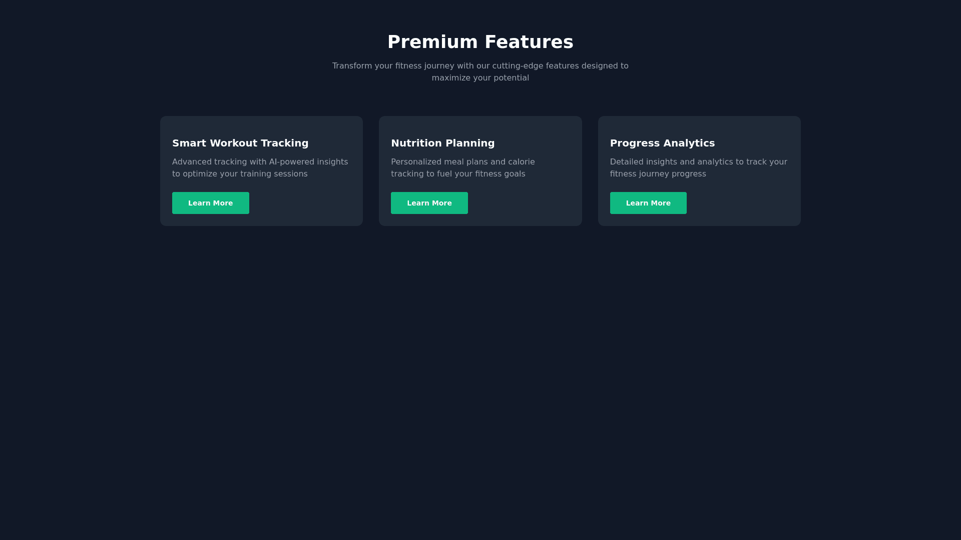Click the Premium Features page heading

coord(480,42)
